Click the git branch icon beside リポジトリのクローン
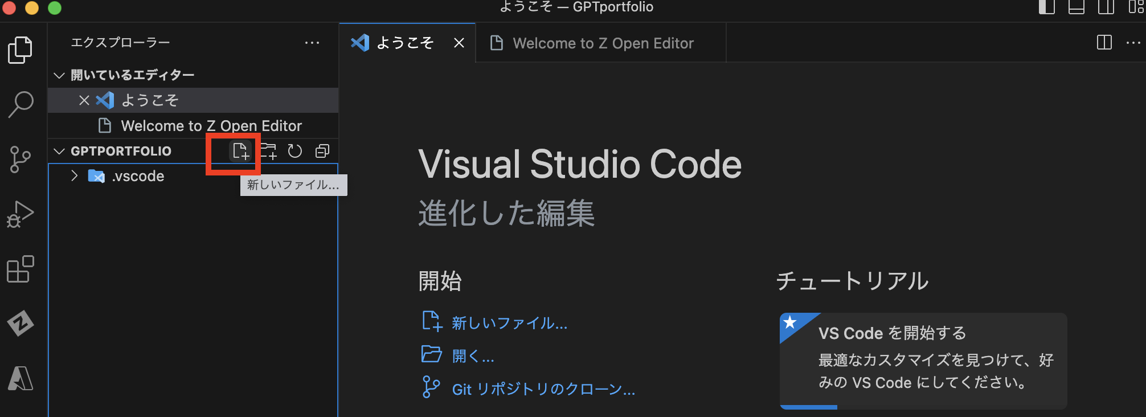The height and width of the screenshot is (417, 1146). click(x=431, y=387)
